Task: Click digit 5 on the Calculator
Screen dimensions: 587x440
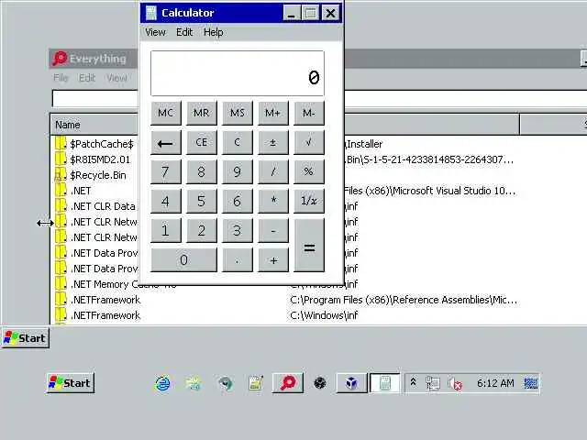Action: (x=202, y=201)
